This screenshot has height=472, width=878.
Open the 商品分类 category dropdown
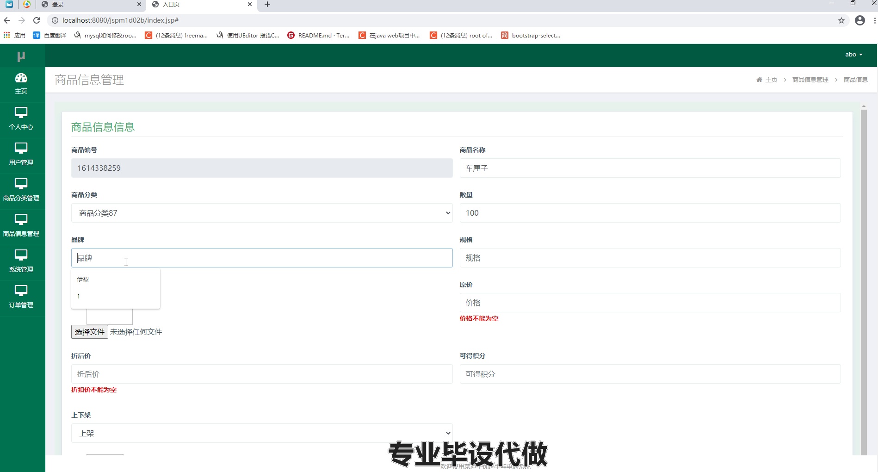click(x=261, y=213)
